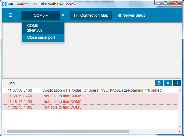The width and height of the screenshot is (184, 136).
Task: Click log vertical scrollbar up arrow
Action: [x=180, y=90]
